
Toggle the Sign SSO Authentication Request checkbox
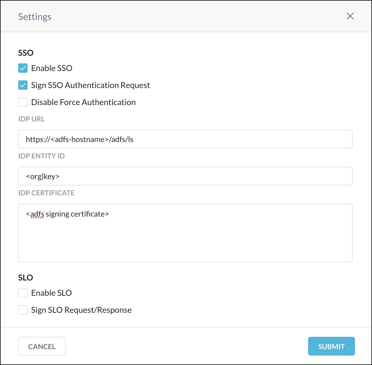[x=23, y=85]
